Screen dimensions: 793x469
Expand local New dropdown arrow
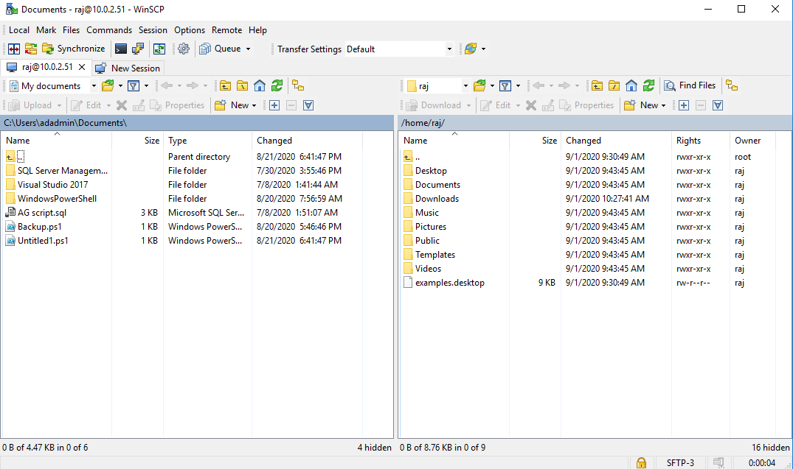254,105
